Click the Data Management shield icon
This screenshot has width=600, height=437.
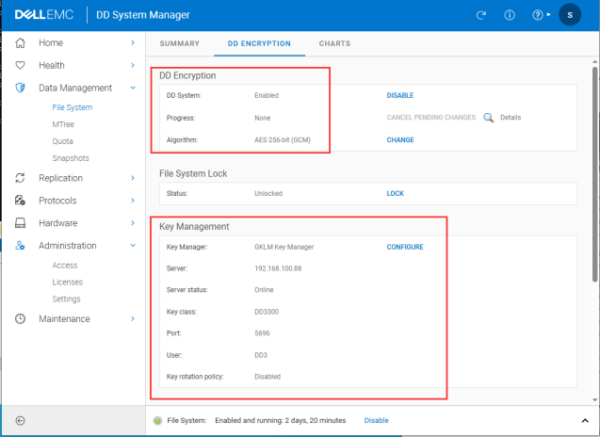(x=21, y=88)
